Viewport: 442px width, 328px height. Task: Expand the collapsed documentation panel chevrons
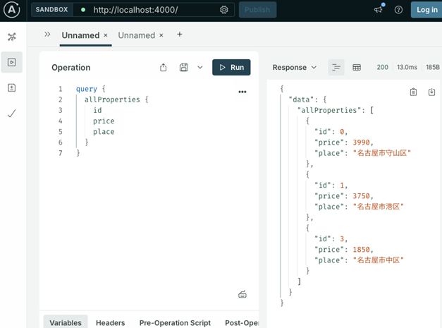47,35
